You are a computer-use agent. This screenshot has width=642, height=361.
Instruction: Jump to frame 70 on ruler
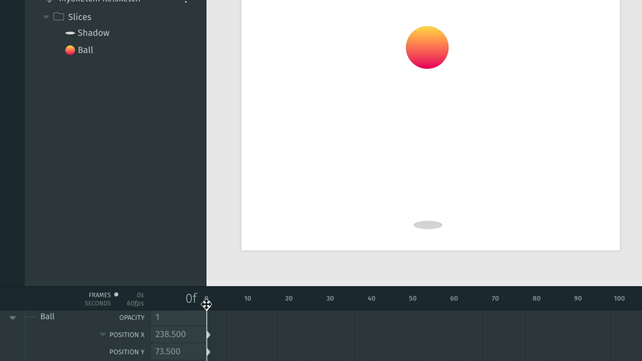[x=495, y=298]
